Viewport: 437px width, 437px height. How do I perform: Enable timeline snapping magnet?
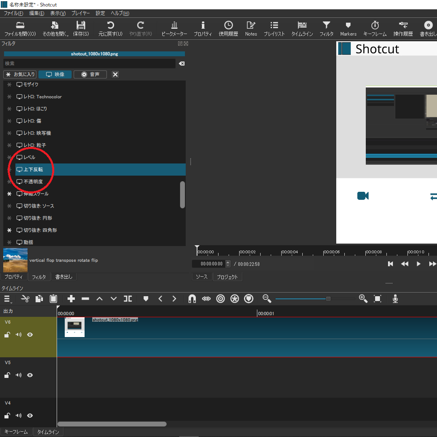(192, 299)
